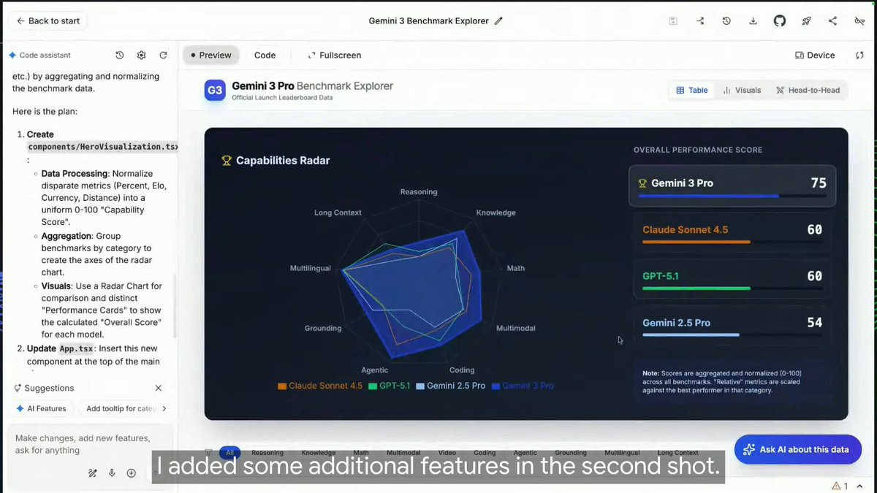Click the crossed-out key icon
The image size is (877, 493).
tap(859, 21)
